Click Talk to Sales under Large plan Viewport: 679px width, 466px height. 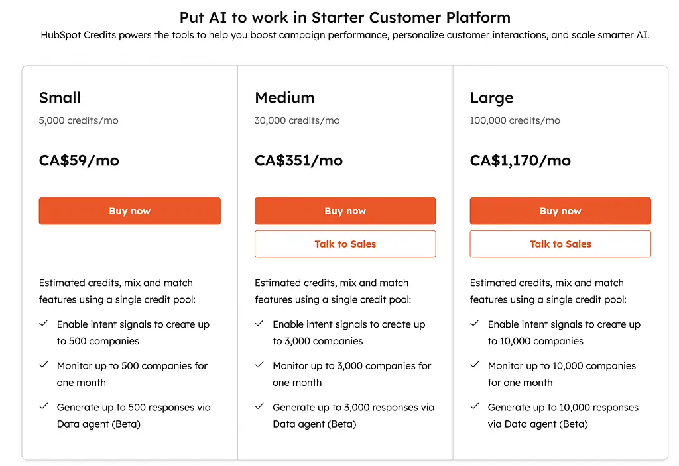coord(560,244)
